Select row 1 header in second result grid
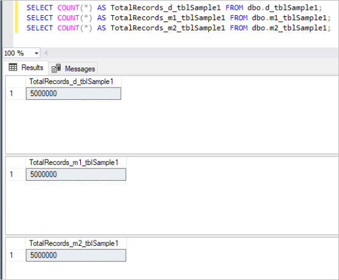Screen dimensions: 339x280 pos(16,174)
